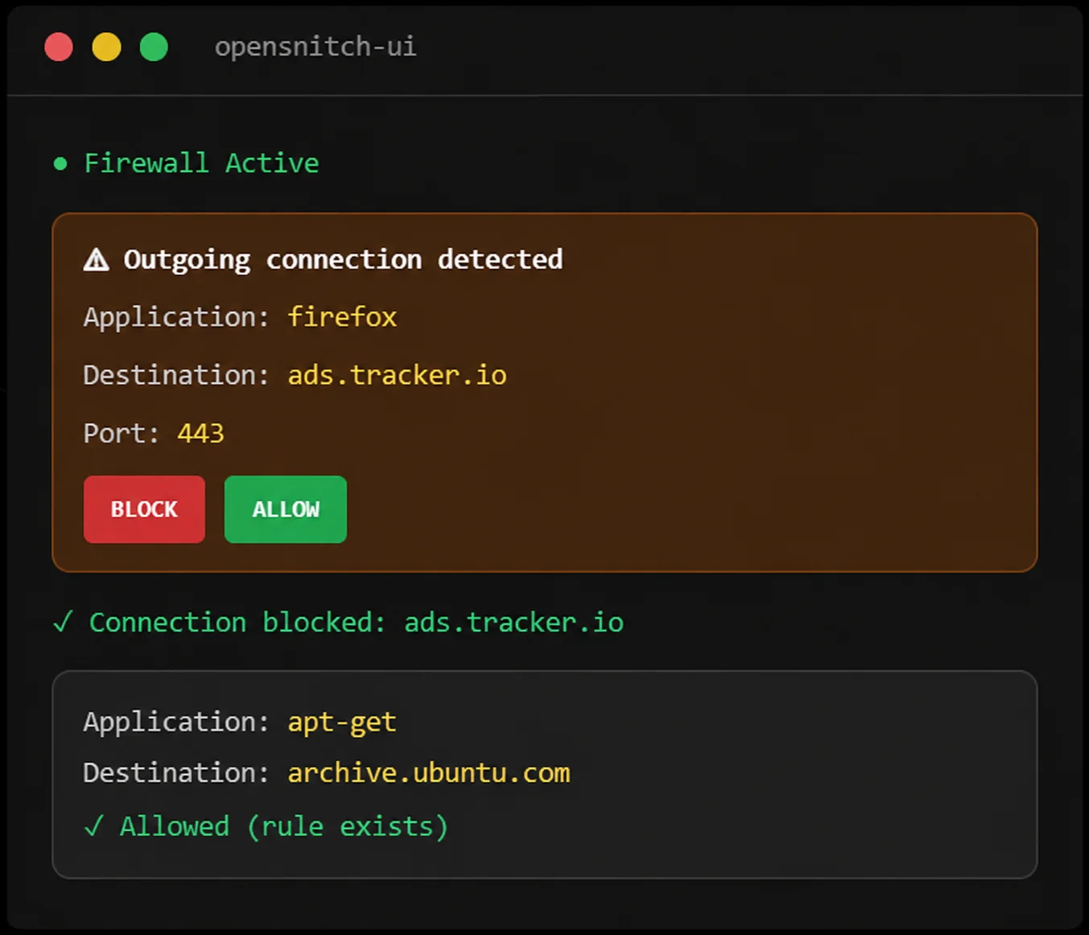Click the warning triangle icon
1089x935 pixels.
97,260
